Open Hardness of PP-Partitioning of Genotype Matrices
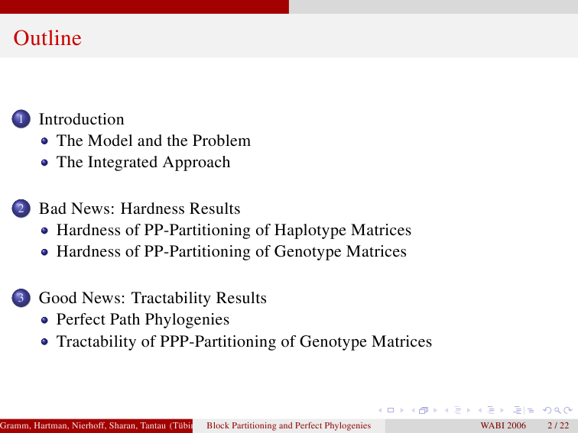Image resolution: width=578 pixels, height=433 pixels. (232, 251)
